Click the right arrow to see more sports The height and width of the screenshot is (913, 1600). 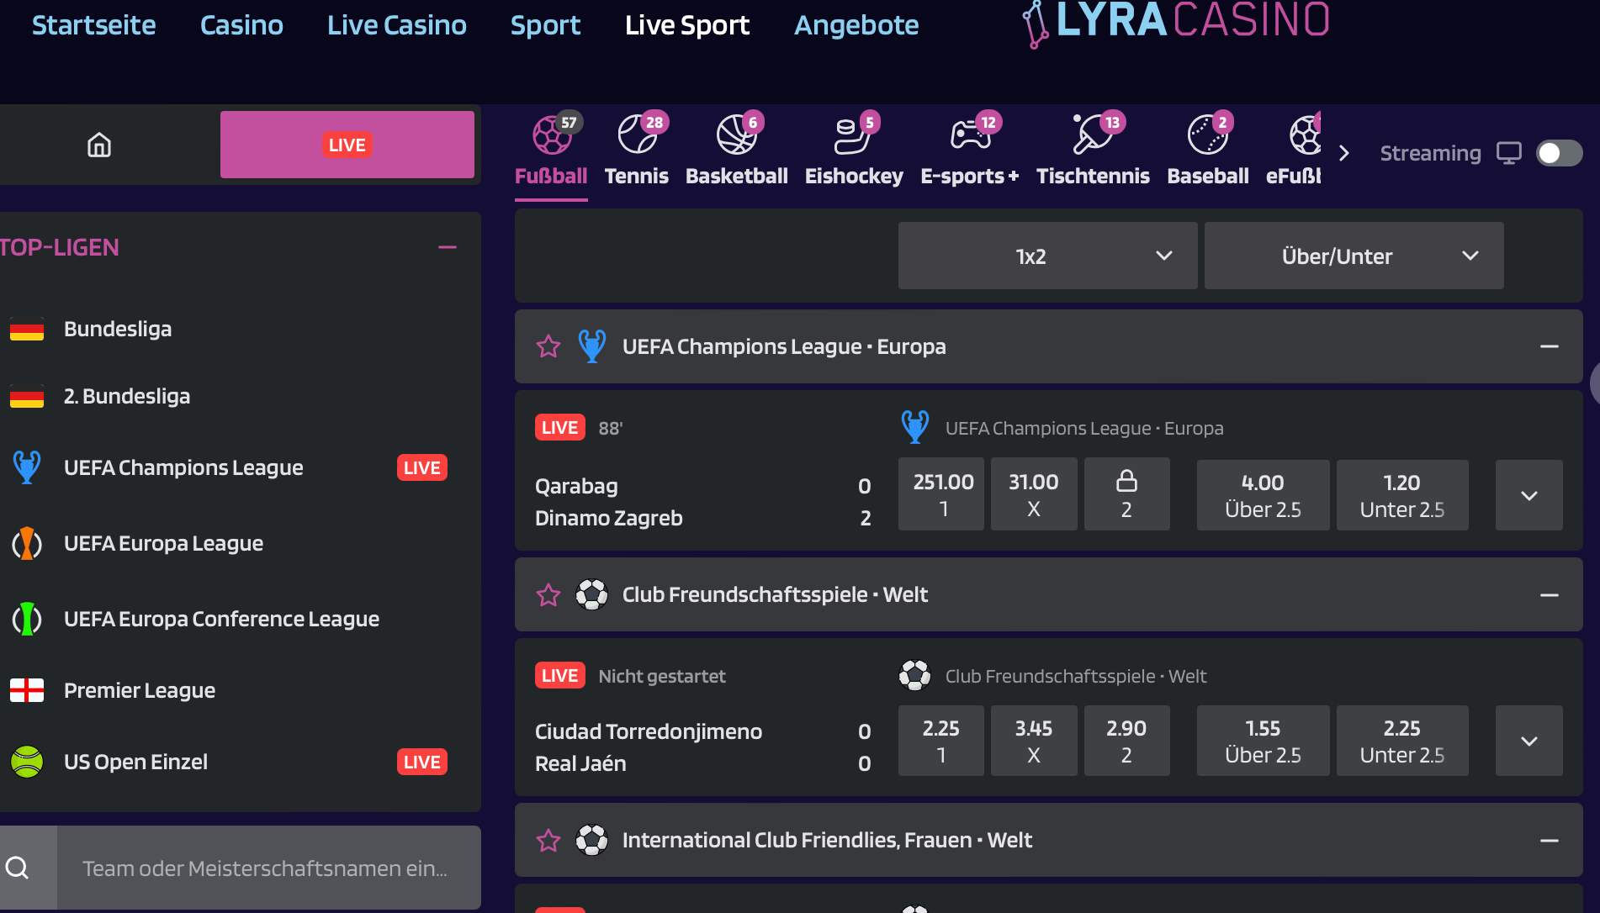coord(1343,153)
